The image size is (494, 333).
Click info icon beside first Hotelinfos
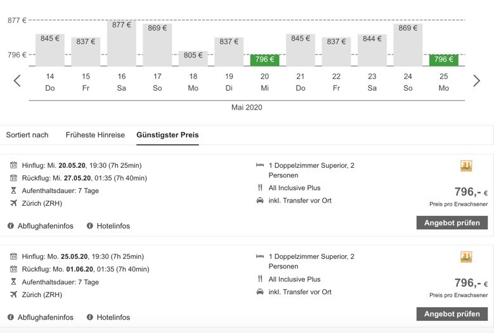(90, 226)
